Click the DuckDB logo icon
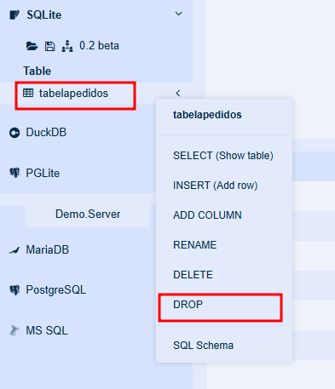Image resolution: width=335 pixels, height=389 pixels. [14, 133]
